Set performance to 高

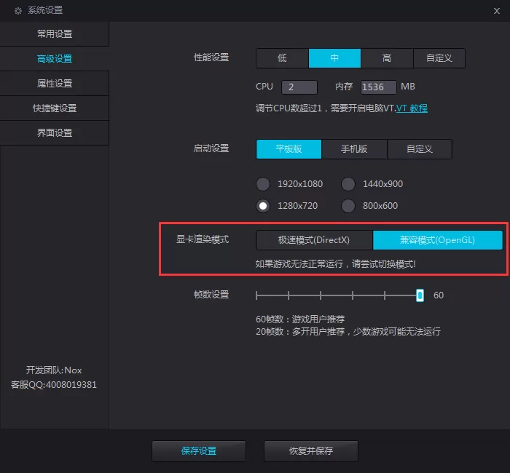(387, 58)
